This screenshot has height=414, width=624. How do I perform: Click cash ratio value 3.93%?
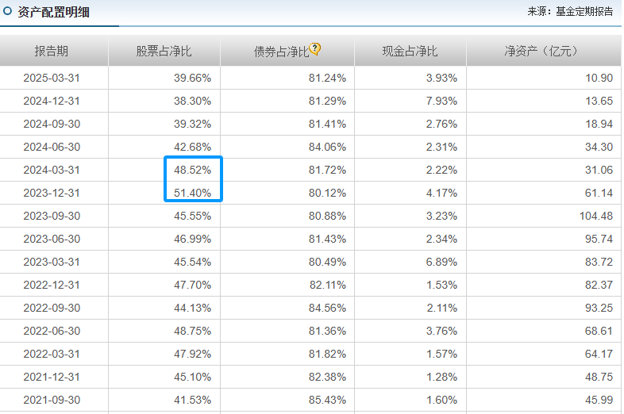(441, 78)
